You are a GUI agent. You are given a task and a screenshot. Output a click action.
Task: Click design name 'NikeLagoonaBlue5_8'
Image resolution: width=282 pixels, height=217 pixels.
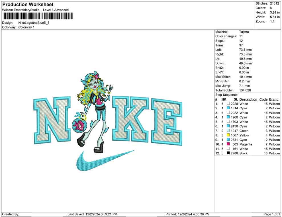click(x=34, y=23)
